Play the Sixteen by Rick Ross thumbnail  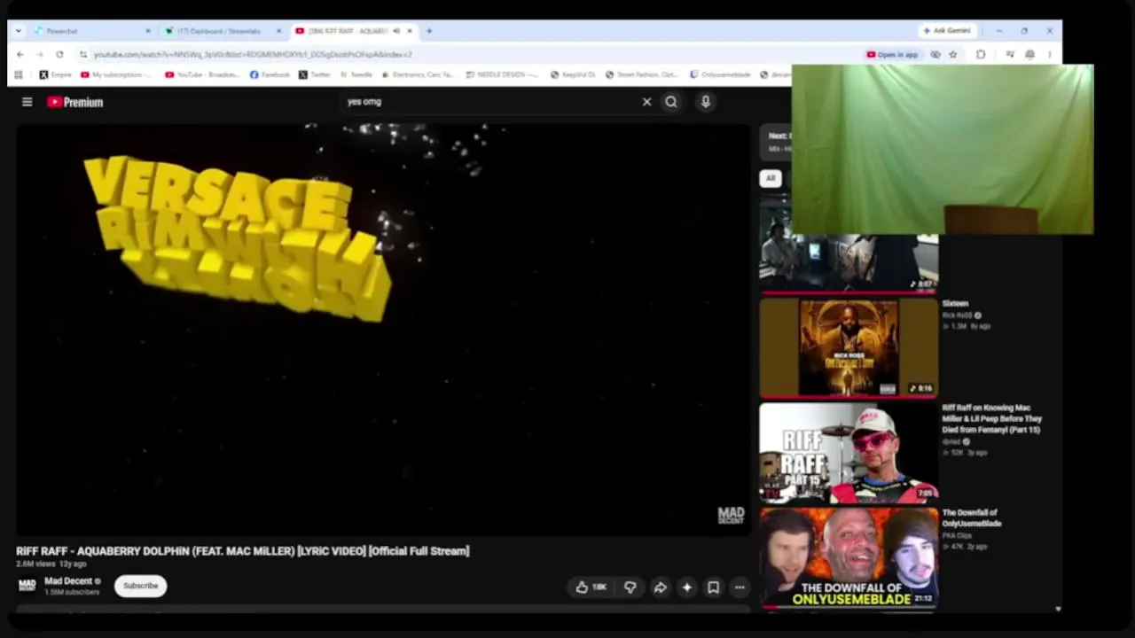coord(849,347)
